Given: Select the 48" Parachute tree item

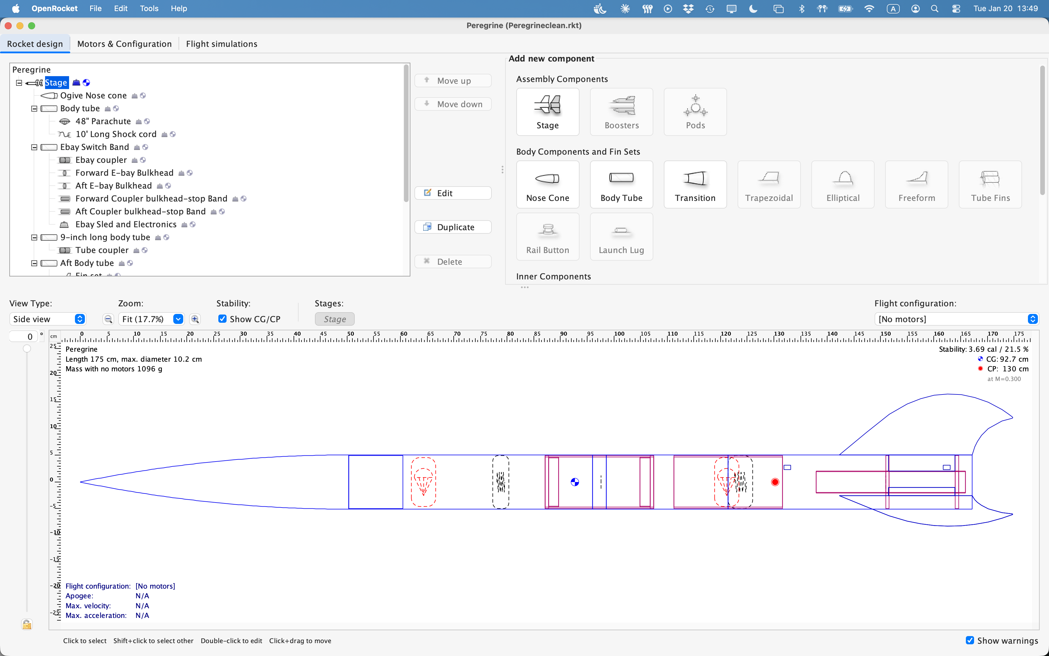Looking at the screenshot, I should pos(103,122).
